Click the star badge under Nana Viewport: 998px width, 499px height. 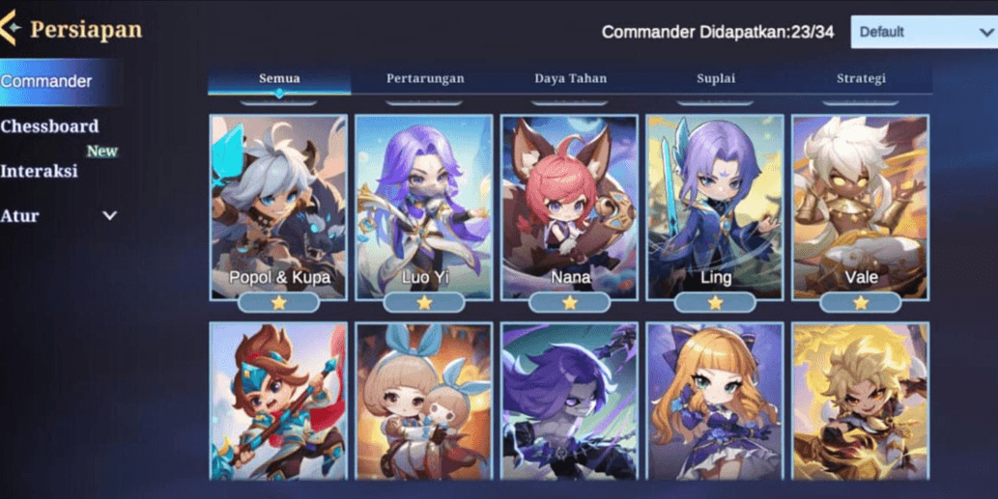point(570,302)
